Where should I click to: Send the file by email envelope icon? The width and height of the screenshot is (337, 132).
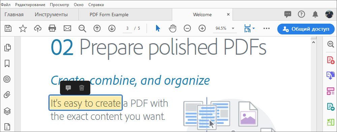click(x=67, y=28)
